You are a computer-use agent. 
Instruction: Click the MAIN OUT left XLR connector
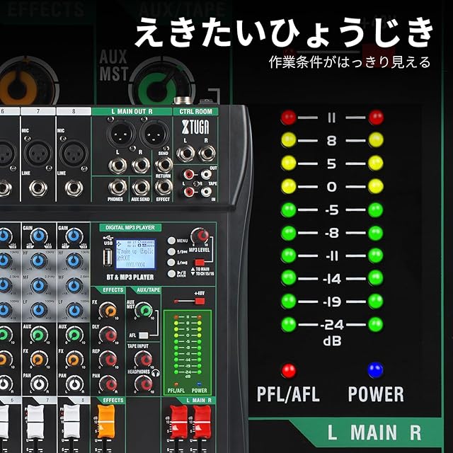pyautogui.click(x=121, y=134)
